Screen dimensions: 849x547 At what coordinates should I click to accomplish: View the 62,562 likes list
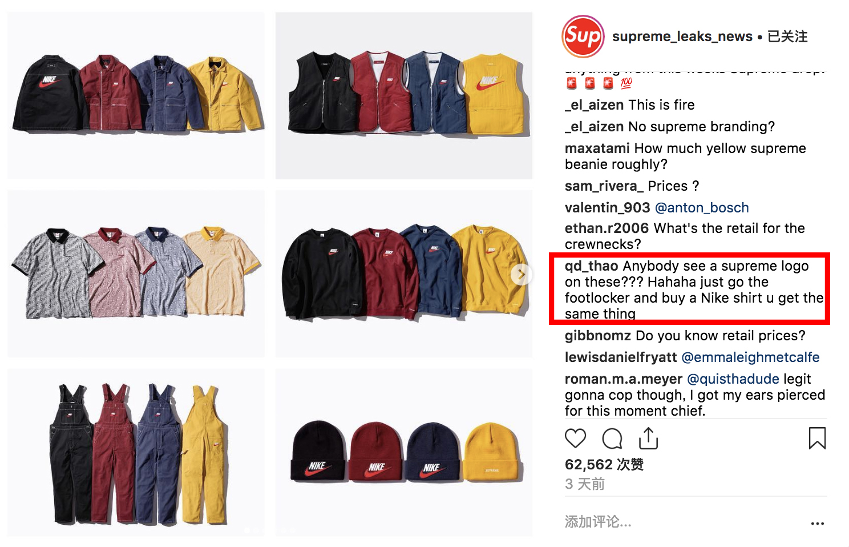tap(604, 465)
